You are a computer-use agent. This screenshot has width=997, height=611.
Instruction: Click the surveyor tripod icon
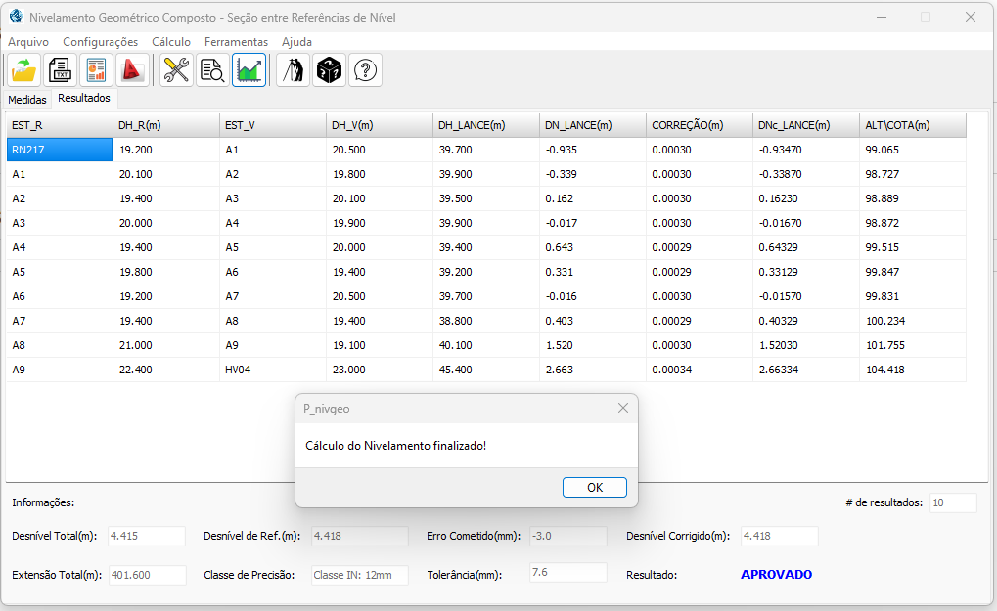294,69
